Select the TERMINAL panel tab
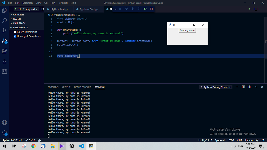The width and height of the screenshot is (267, 150). click(100, 87)
